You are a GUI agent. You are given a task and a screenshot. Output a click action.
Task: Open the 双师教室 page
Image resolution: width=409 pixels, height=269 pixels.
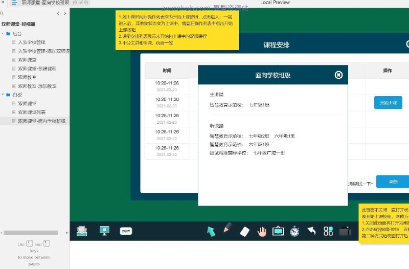tap(27, 77)
